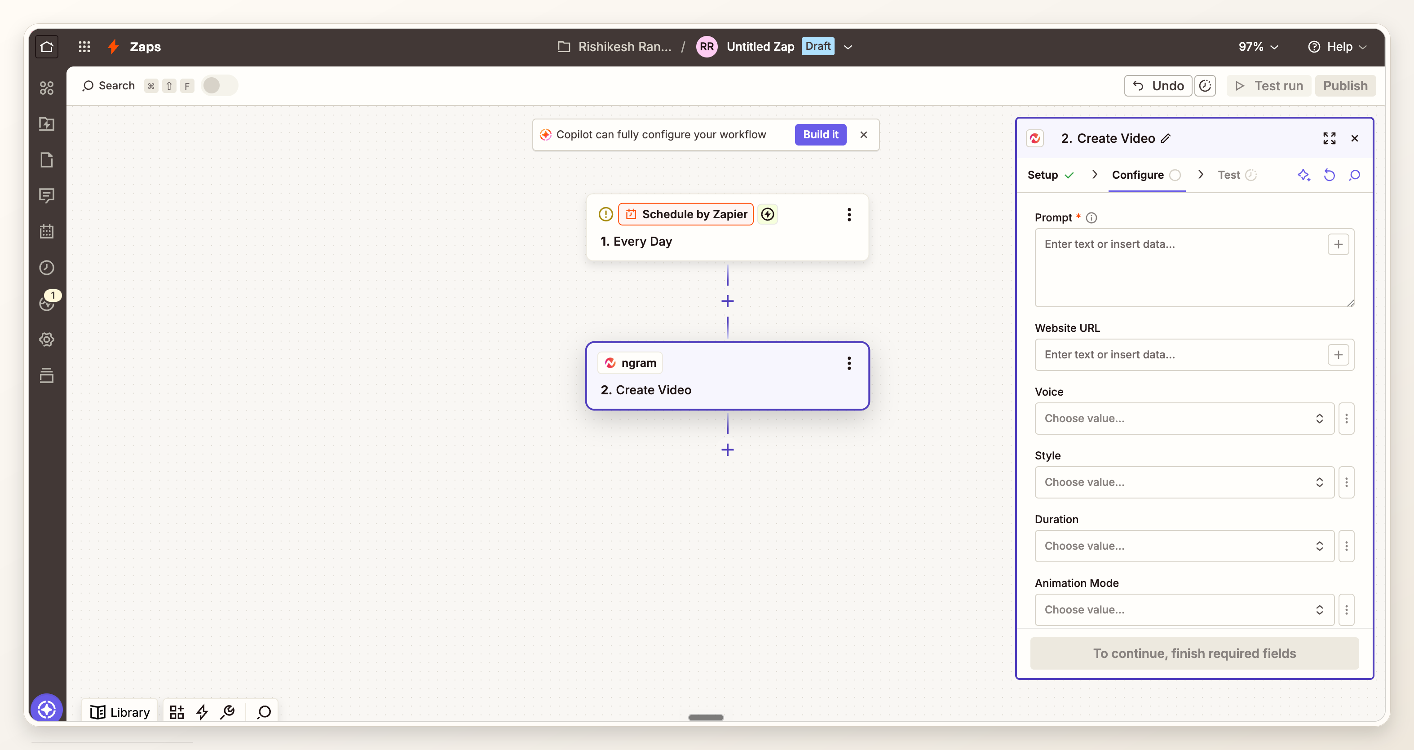Go to the Zapier home icon

[47, 47]
